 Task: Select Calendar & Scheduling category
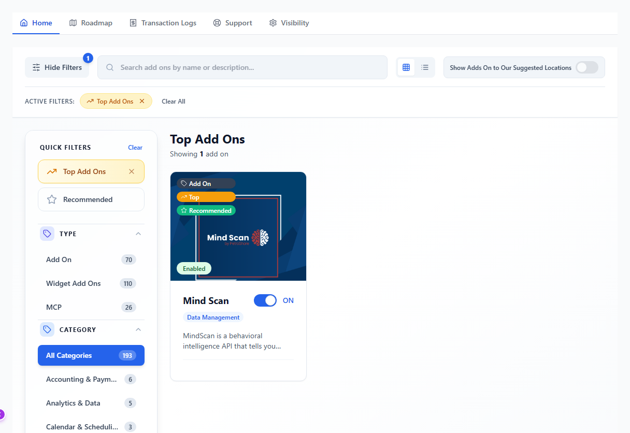tap(91, 427)
